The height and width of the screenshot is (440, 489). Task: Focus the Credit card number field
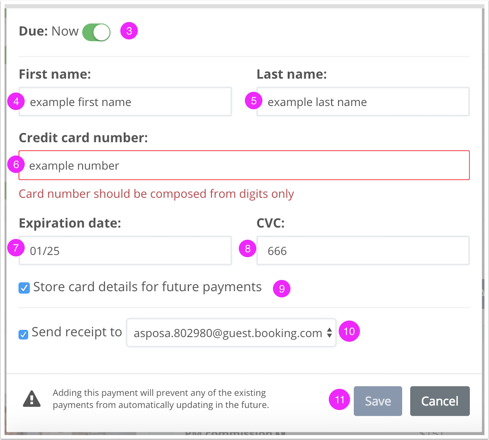244,165
